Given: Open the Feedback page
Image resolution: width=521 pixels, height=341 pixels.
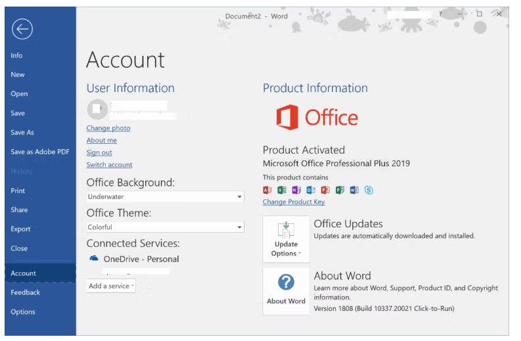Looking at the screenshot, I should [25, 292].
